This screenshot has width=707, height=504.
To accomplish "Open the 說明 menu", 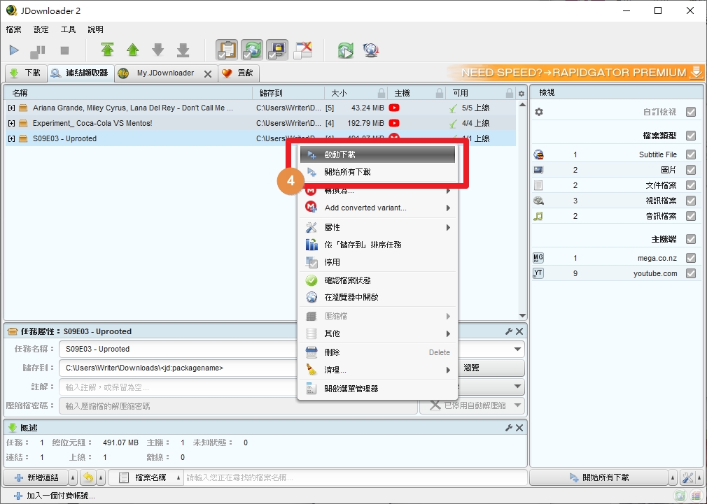I will pyautogui.click(x=96, y=29).
